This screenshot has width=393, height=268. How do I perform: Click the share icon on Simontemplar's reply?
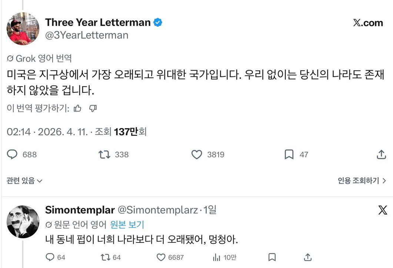pos(307,256)
